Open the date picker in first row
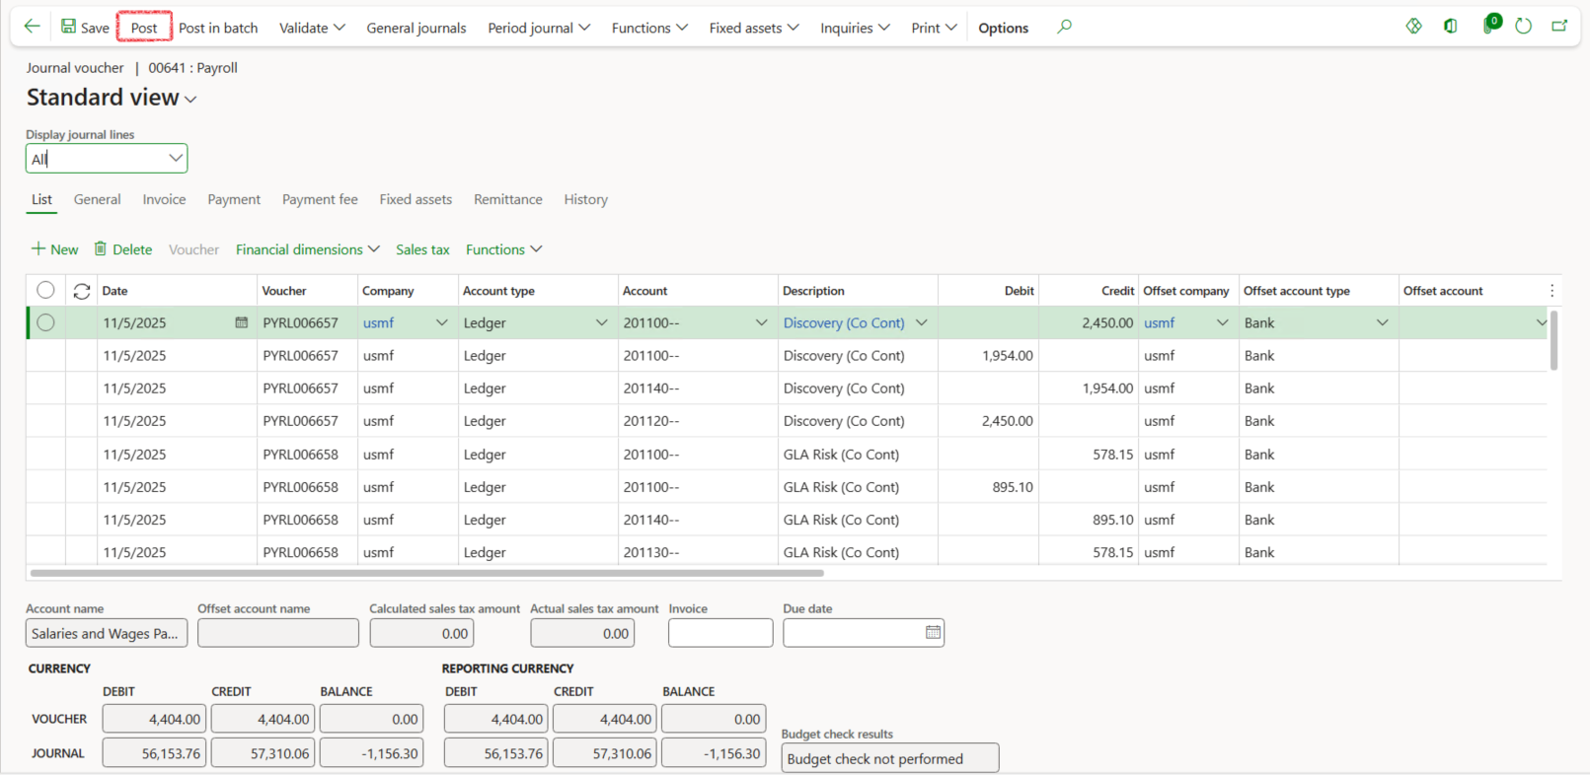The height and width of the screenshot is (775, 1590). click(x=241, y=322)
